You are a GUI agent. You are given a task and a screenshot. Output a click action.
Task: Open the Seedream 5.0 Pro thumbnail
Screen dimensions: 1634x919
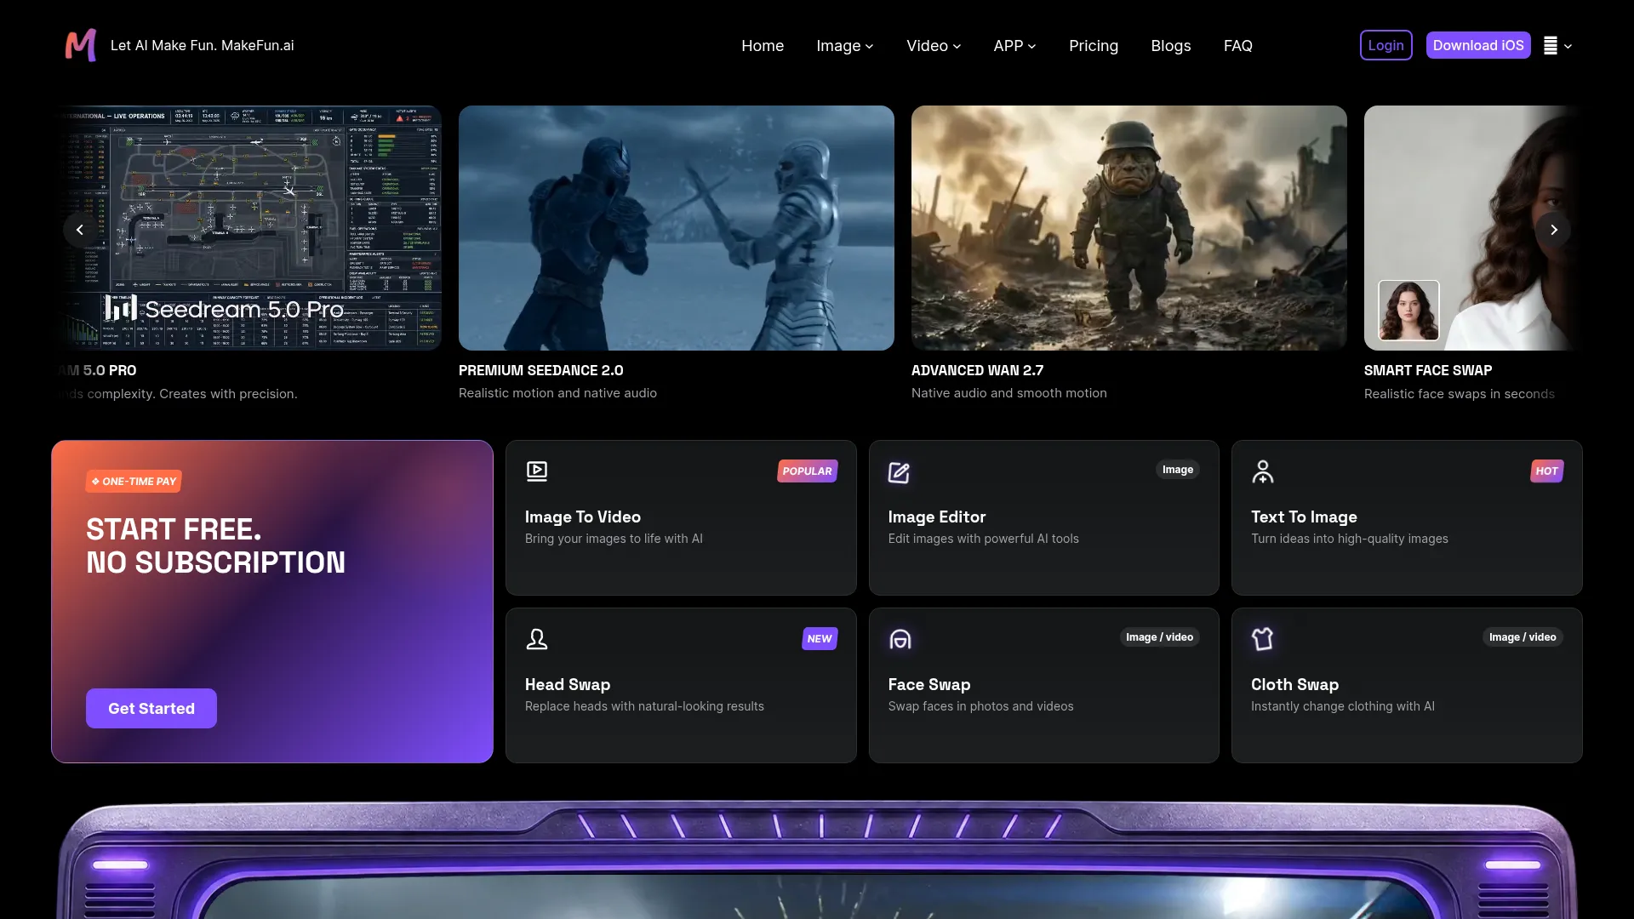coord(247,228)
